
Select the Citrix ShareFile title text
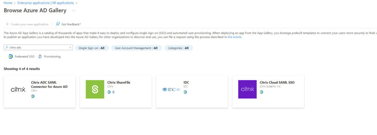click(119, 83)
